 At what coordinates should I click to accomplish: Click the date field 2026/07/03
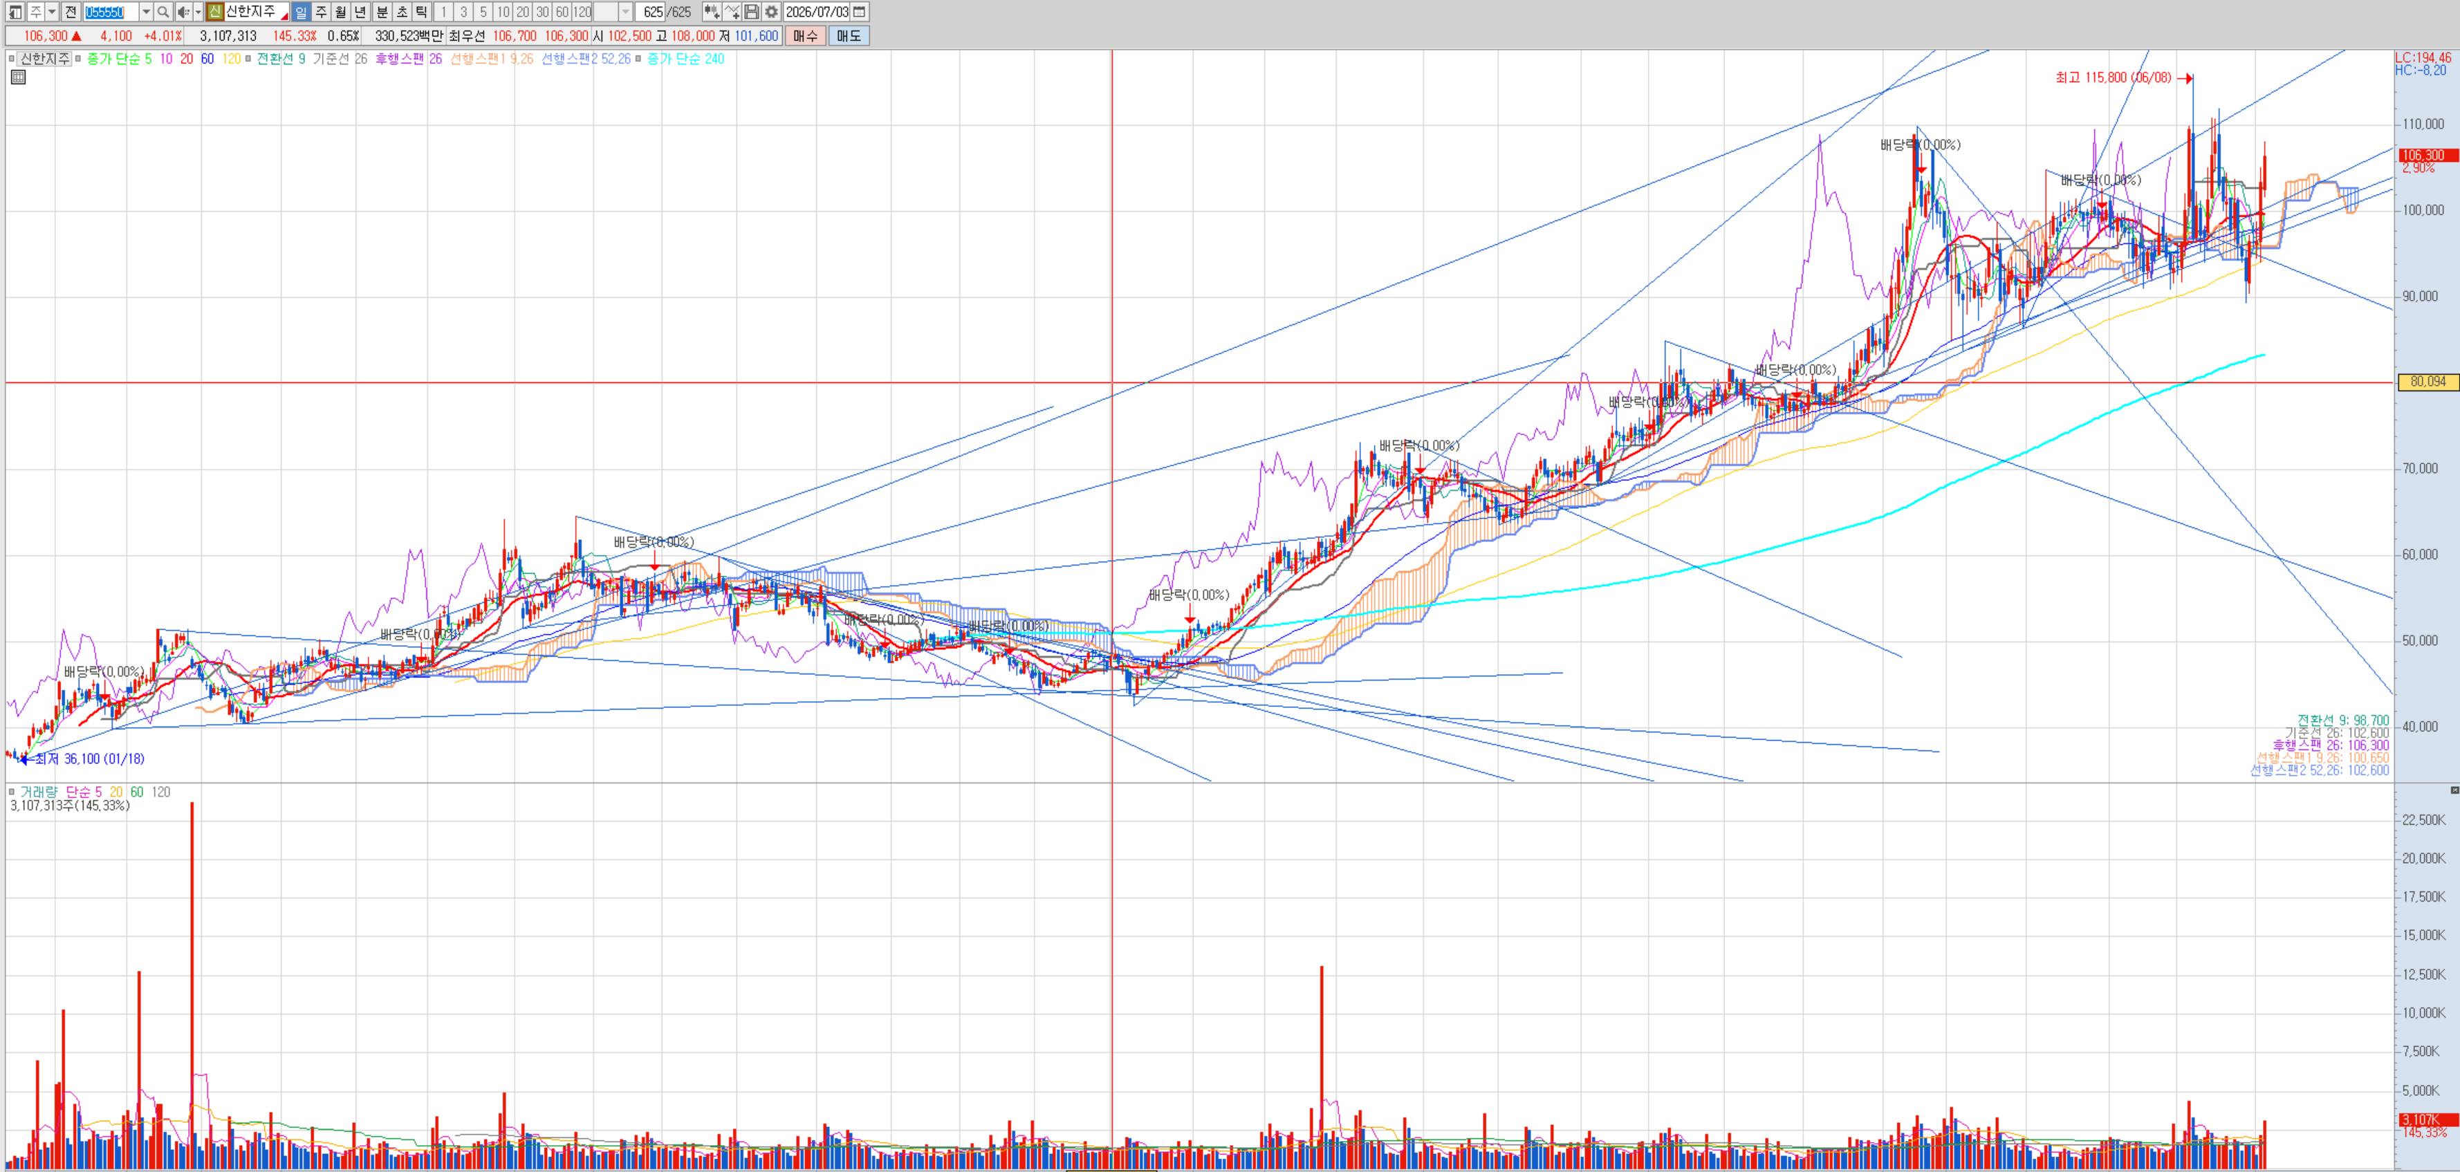coord(817,12)
